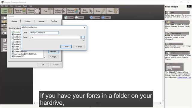Pick the Draw tool step
This screenshot has height=108, width=192.
[100, 11]
